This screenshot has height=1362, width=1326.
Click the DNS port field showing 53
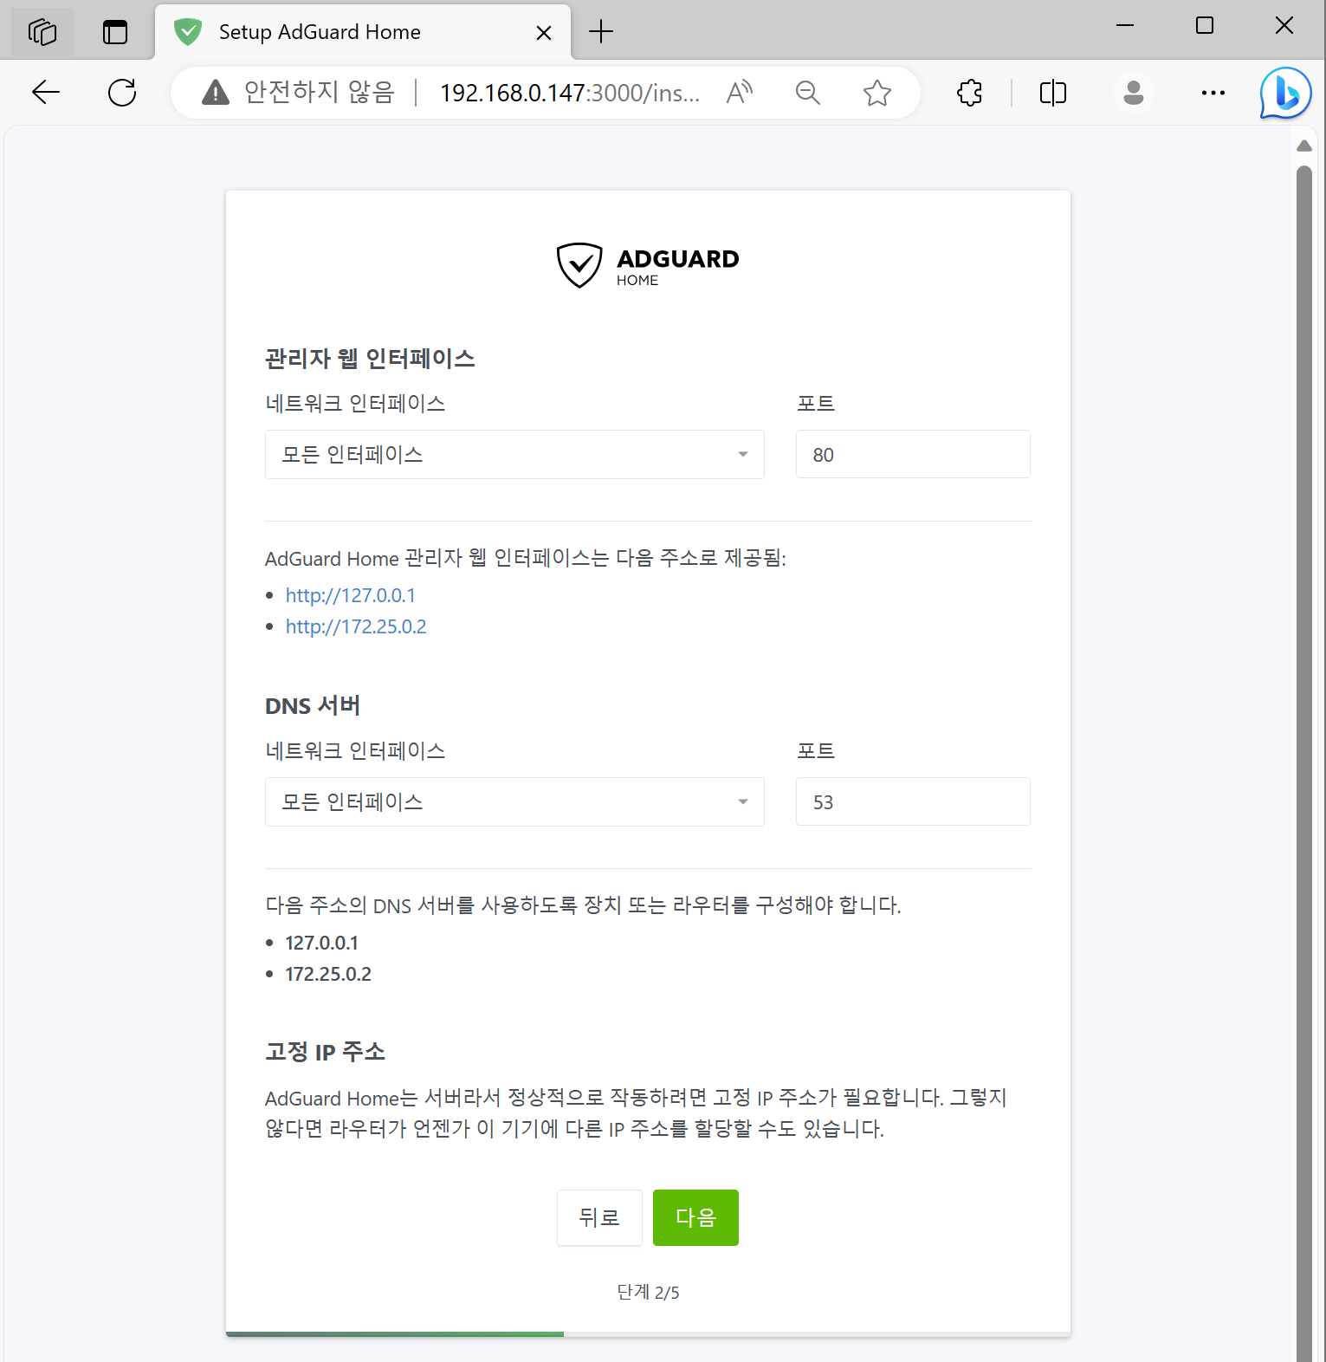[913, 801]
